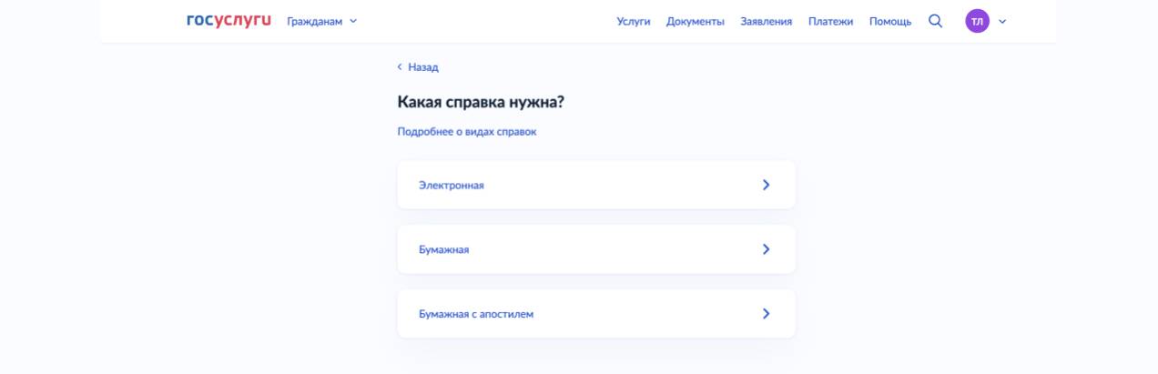Click the back arrow next to Назад
The image size is (1158, 374).
400,67
